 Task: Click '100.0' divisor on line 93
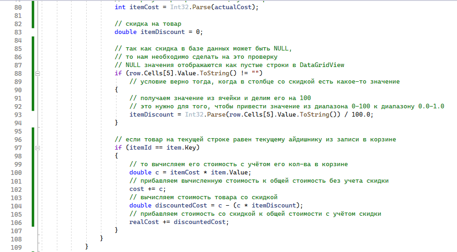coord(361,114)
